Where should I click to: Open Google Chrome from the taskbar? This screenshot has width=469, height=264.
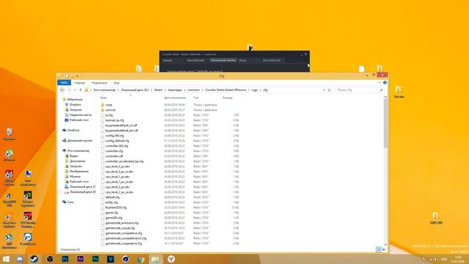[141, 259]
